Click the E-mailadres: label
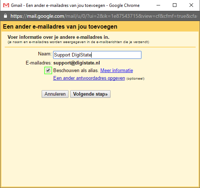This screenshot has width=200, height=188. coord(38,63)
